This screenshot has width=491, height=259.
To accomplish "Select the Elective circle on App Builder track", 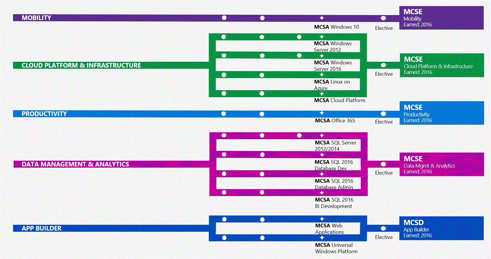I will coord(383,229).
